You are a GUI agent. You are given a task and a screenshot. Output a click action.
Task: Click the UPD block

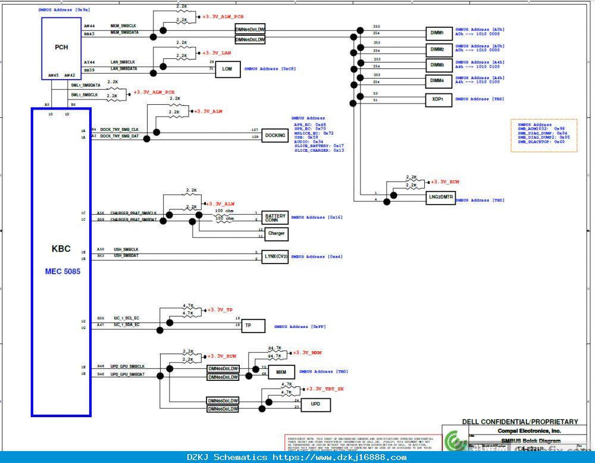click(316, 405)
